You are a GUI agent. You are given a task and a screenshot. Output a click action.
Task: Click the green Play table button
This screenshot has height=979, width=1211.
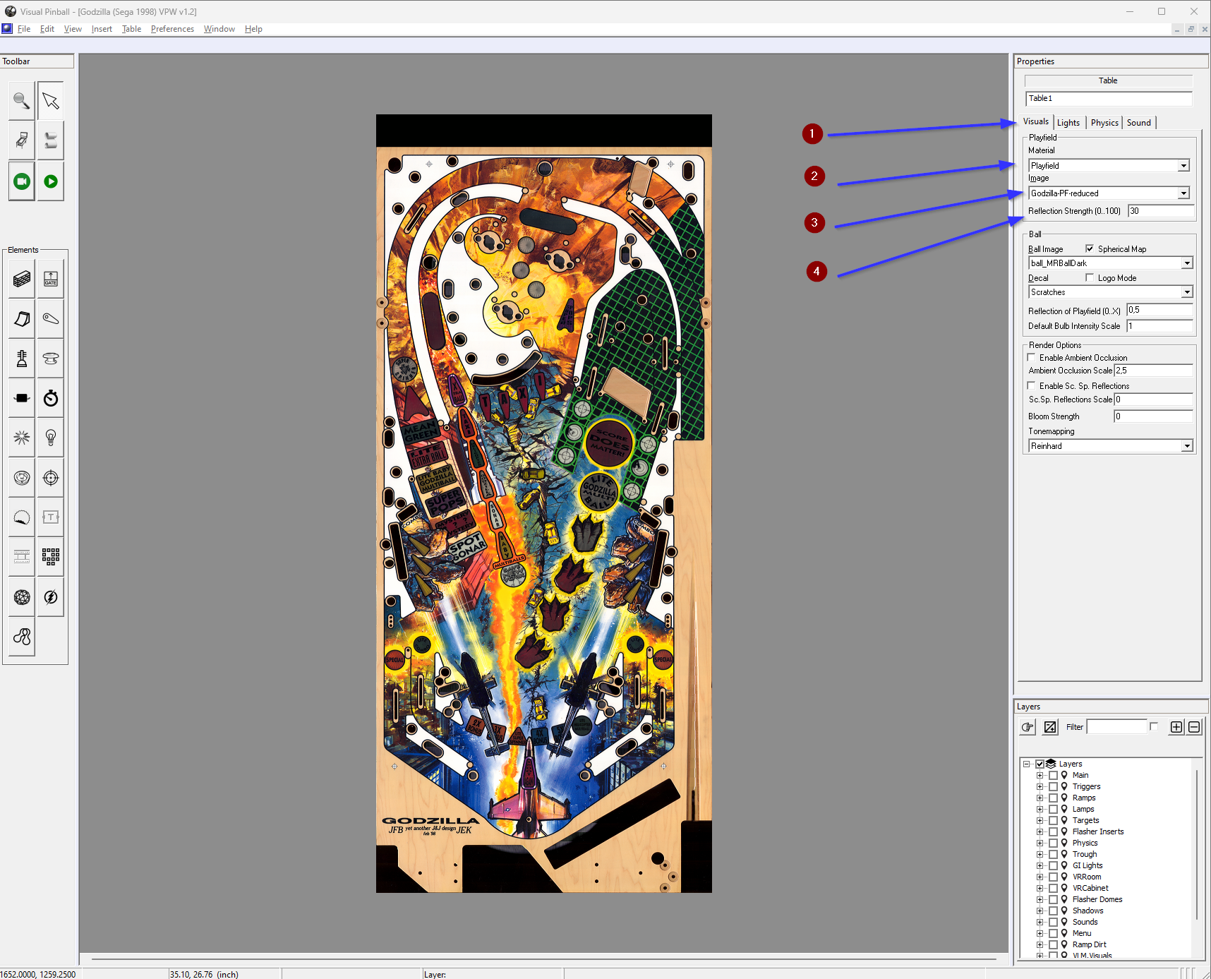tap(51, 181)
